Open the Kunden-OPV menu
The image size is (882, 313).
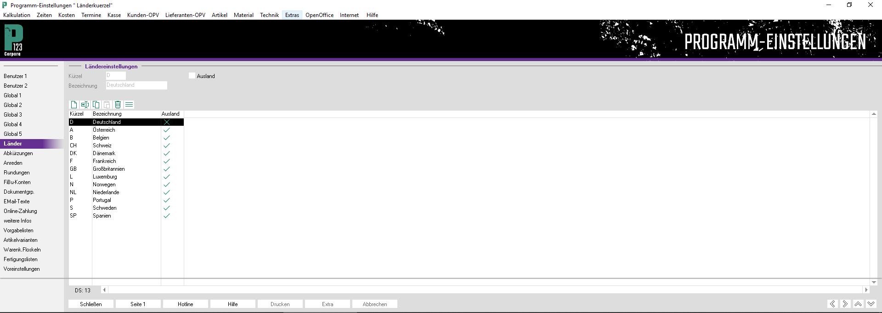click(143, 15)
